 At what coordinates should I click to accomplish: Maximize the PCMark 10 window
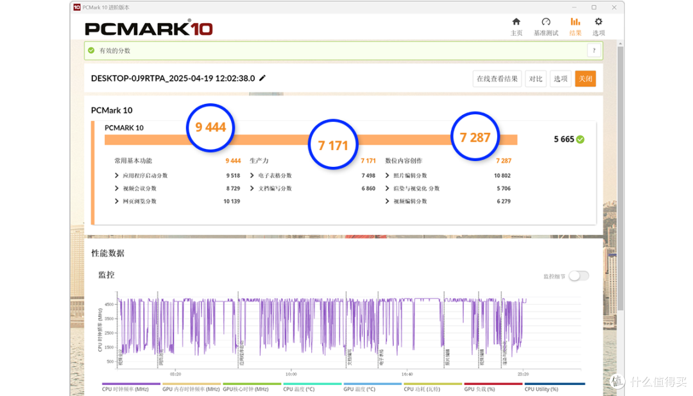pos(594,7)
